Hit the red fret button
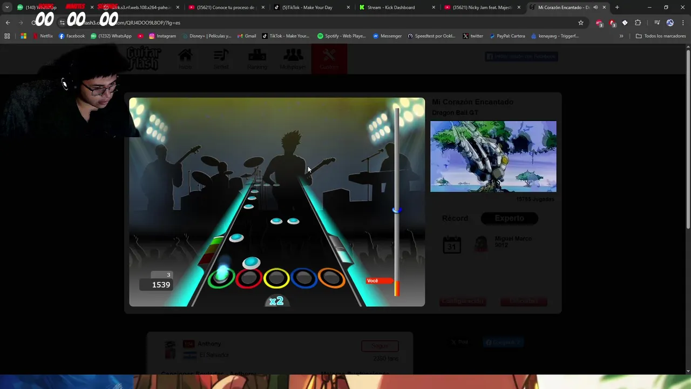The image size is (691, 389). tap(249, 278)
